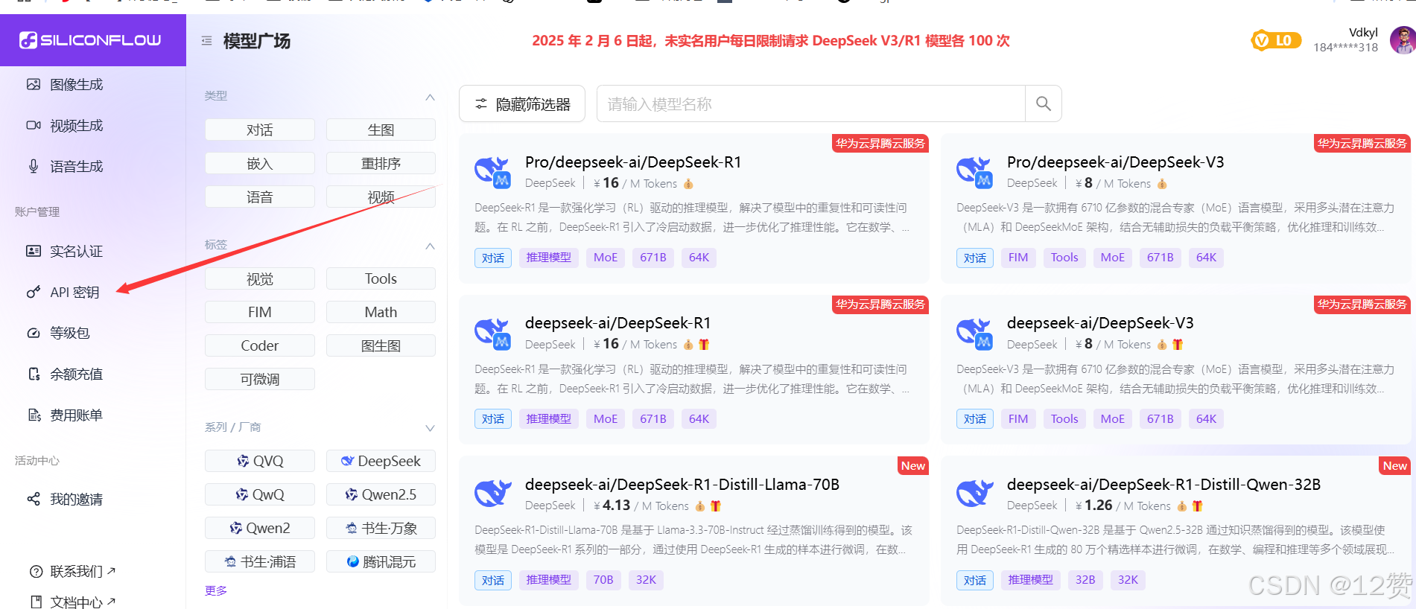Click the Pro/deepseek-ai/DeepSeek-V3 whale logo
The width and height of the screenshot is (1416, 609).
coord(975,172)
